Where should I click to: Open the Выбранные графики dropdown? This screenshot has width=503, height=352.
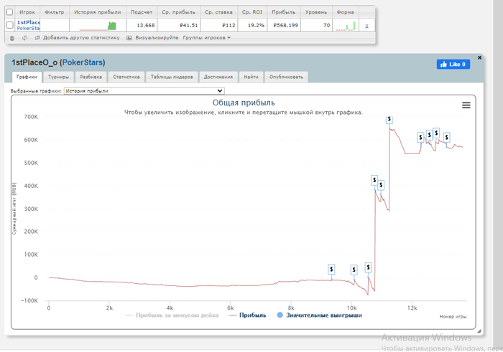coord(144,91)
